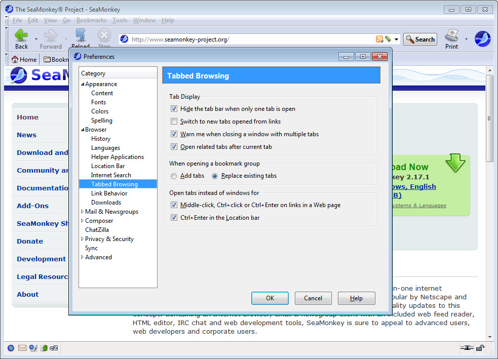The height and width of the screenshot is (359, 498).
Task: Click the Search button beside the location bar
Action: 420,39
